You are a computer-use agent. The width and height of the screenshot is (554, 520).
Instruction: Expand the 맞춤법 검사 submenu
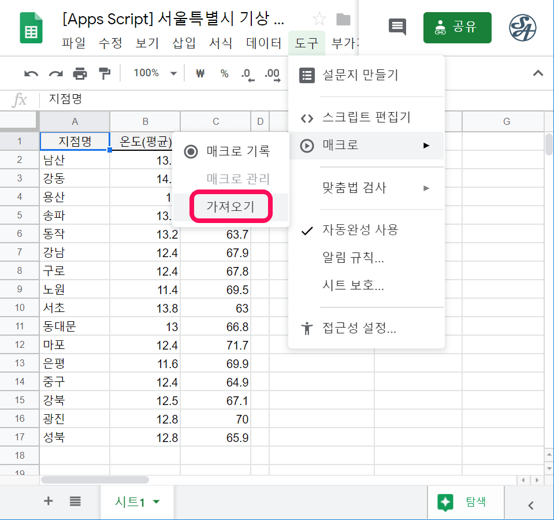366,188
